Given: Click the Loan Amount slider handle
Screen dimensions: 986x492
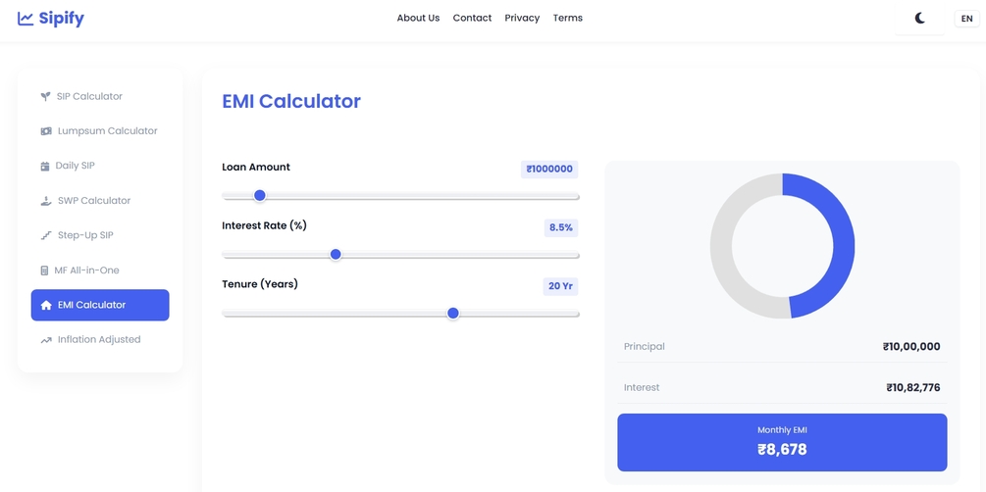Looking at the screenshot, I should 260,196.
